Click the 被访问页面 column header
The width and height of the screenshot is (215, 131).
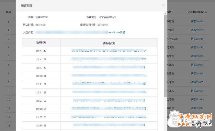click(109, 43)
